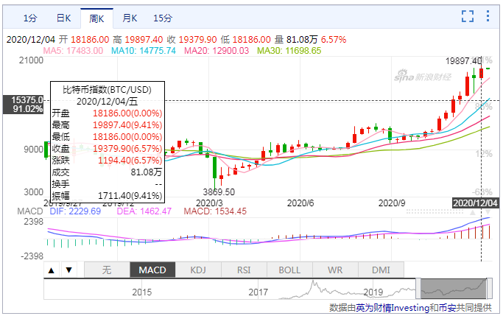The image size is (503, 316).
Task: Click the gray selected range in overview
Action: pos(454,289)
